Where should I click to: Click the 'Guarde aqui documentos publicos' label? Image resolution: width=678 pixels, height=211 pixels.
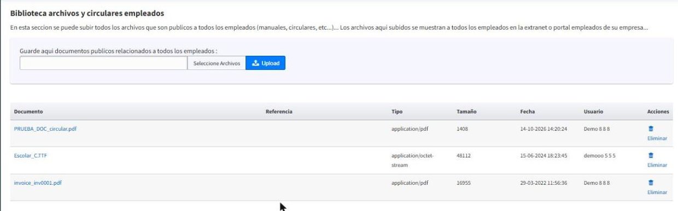[x=118, y=51]
